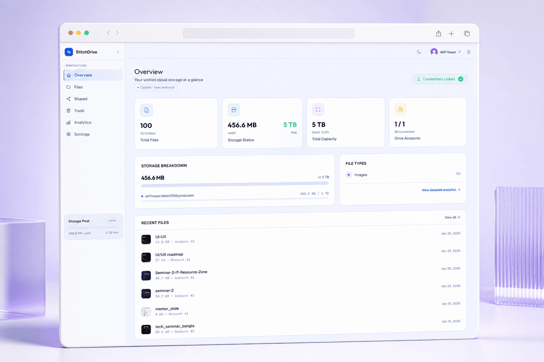This screenshot has width=544, height=362.
Task: Click the browser back arrow
Action: 108,33
